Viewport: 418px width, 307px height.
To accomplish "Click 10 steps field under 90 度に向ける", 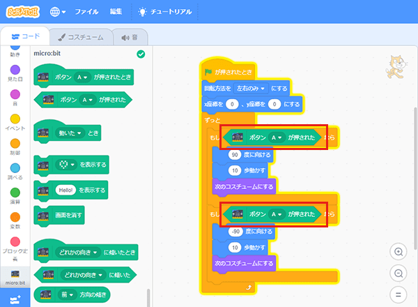I will point(235,170).
